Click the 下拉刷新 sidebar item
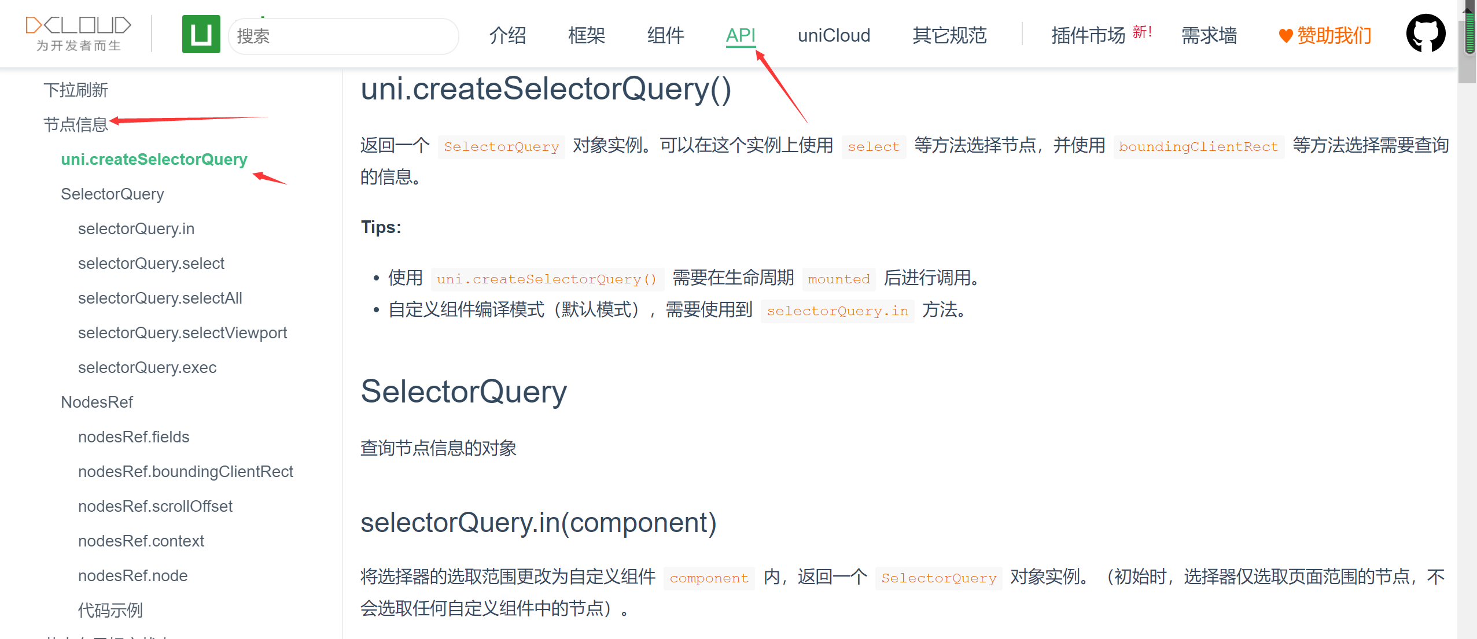This screenshot has width=1477, height=639. point(77,90)
